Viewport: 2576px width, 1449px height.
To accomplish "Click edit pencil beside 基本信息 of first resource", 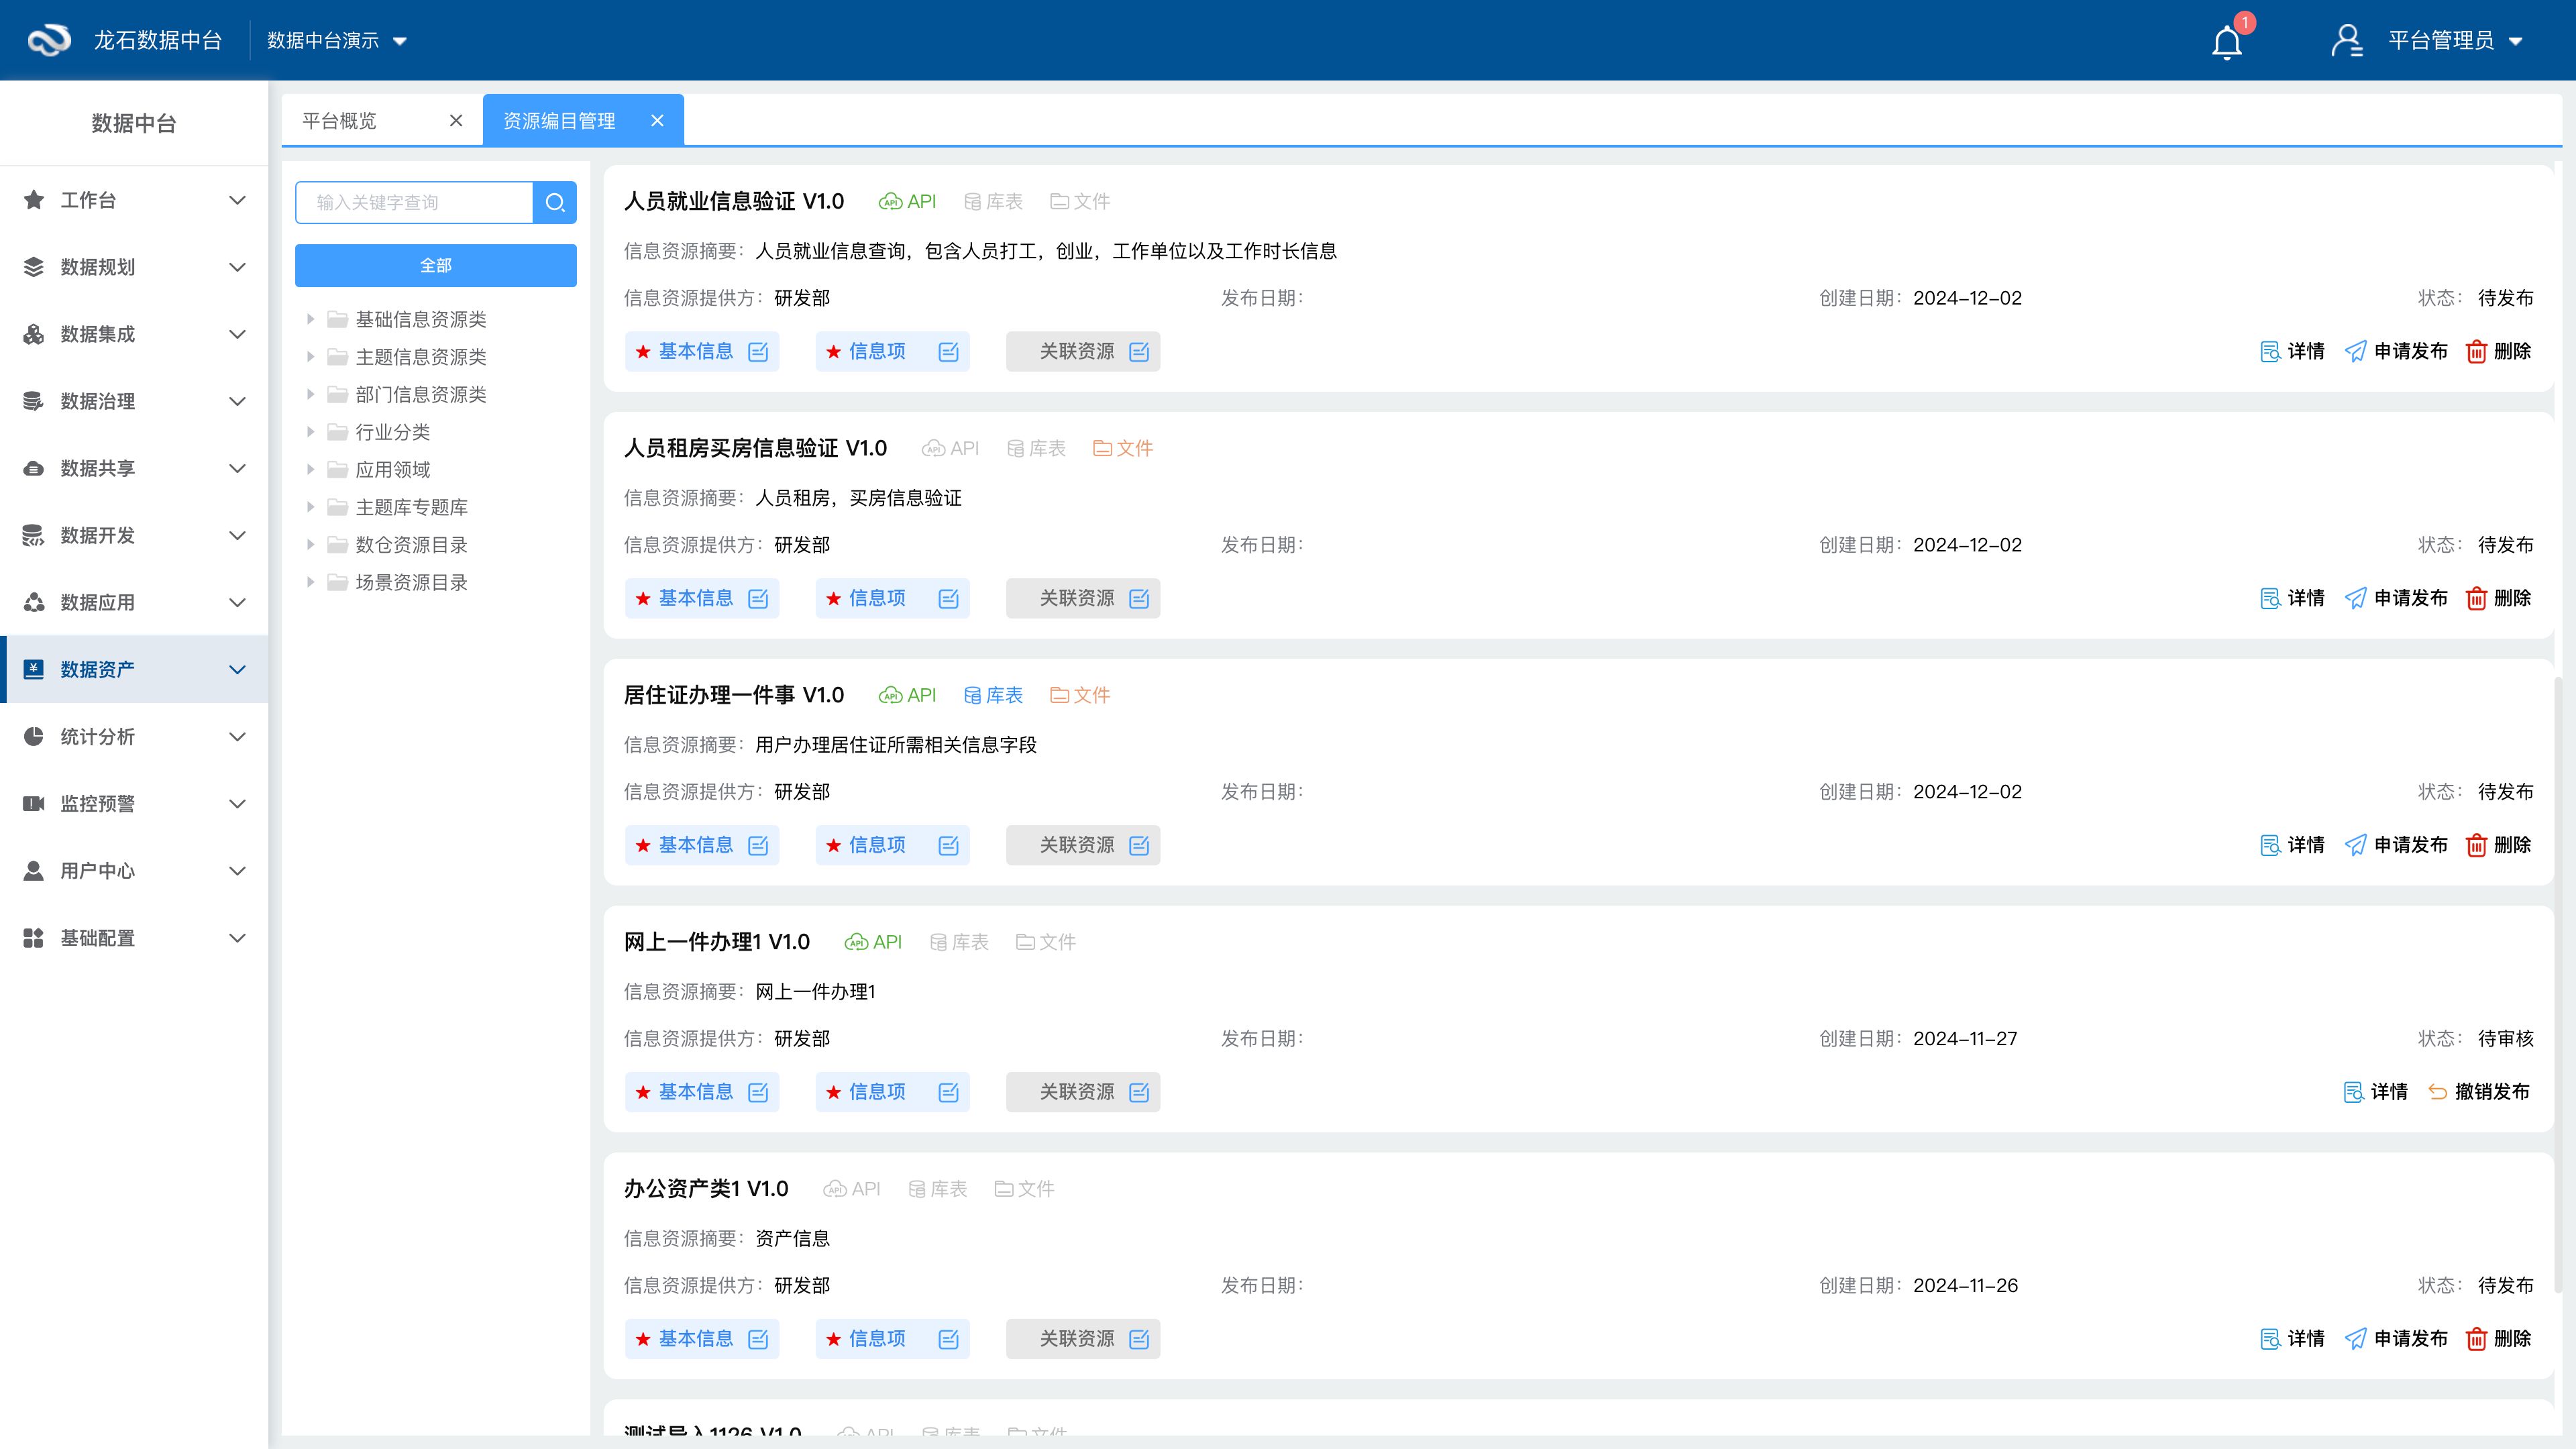I will [759, 351].
